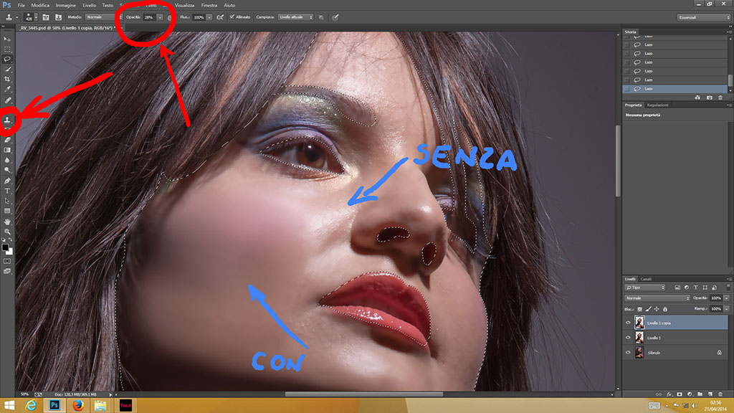Toggle visibility of the Sfondo layer
This screenshot has width=734, height=413.
[x=628, y=353]
